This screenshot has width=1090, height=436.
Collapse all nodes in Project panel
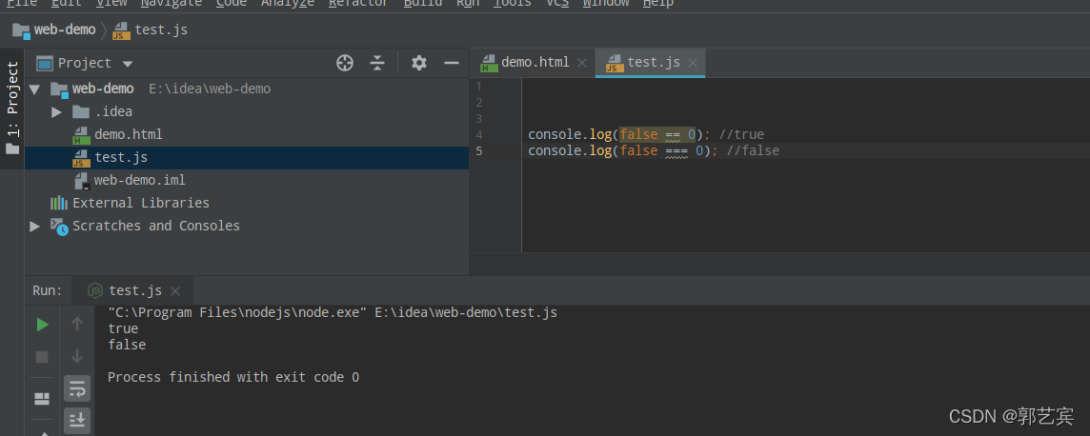coord(376,63)
